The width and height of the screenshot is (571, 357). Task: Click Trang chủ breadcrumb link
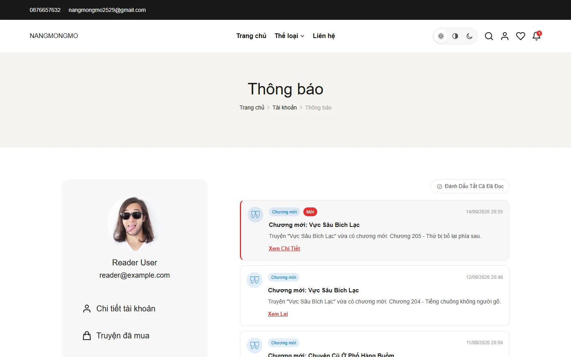click(x=252, y=107)
